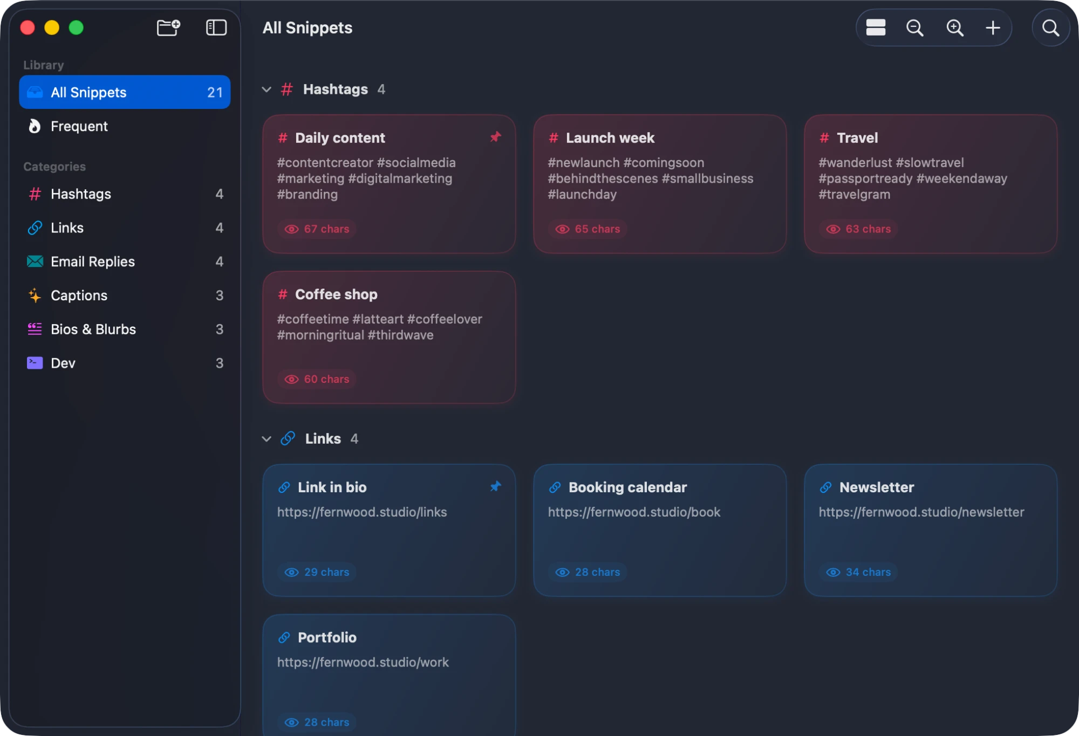
Task: Open the Dev category
Action: click(x=125, y=363)
